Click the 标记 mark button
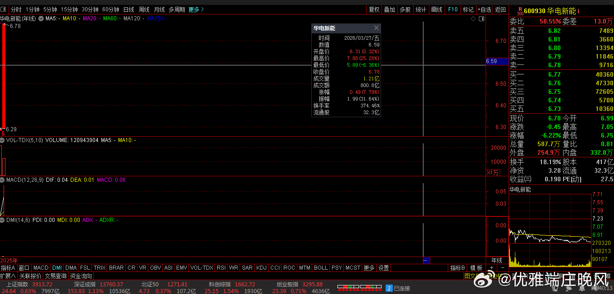The image size is (614, 294). tap(468, 9)
